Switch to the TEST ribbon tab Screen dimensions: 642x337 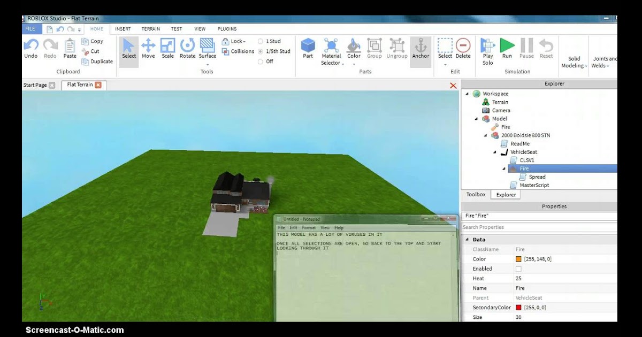pyautogui.click(x=177, y=29)
